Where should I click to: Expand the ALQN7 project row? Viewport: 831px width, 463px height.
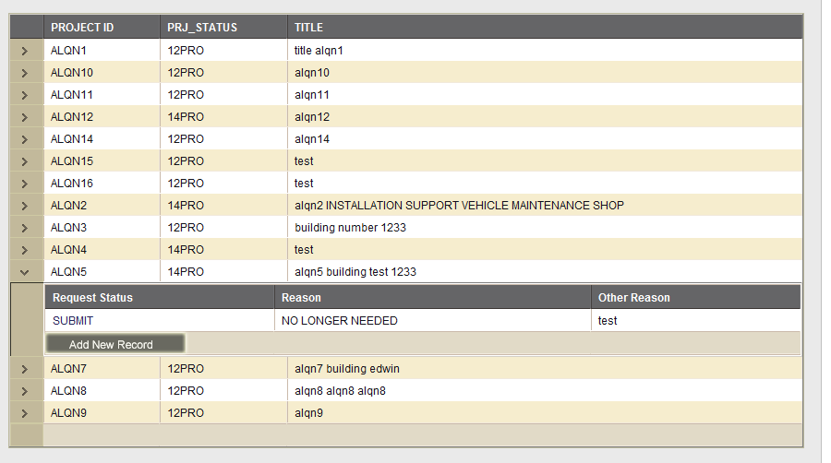coord(25,369)
